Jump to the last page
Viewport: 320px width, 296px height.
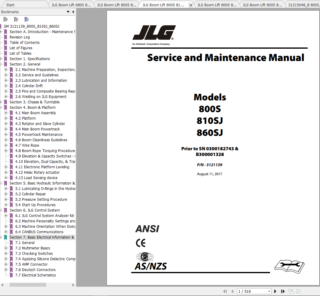(283, 291)
